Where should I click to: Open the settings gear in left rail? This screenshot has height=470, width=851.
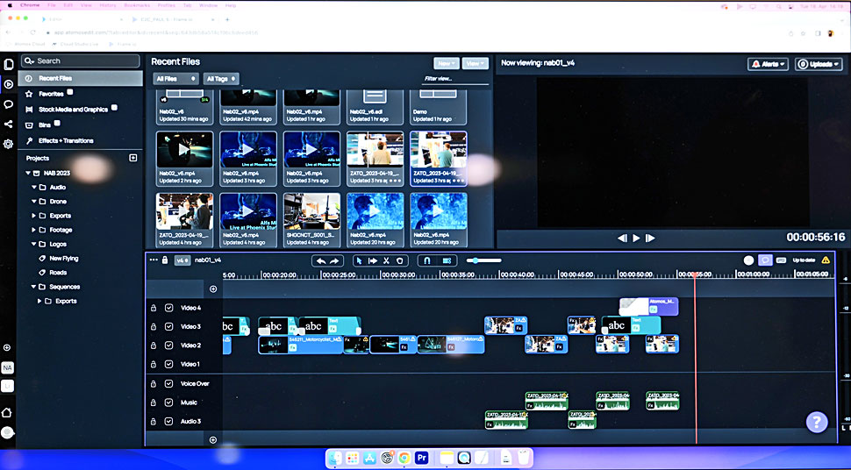coord(8,144)
